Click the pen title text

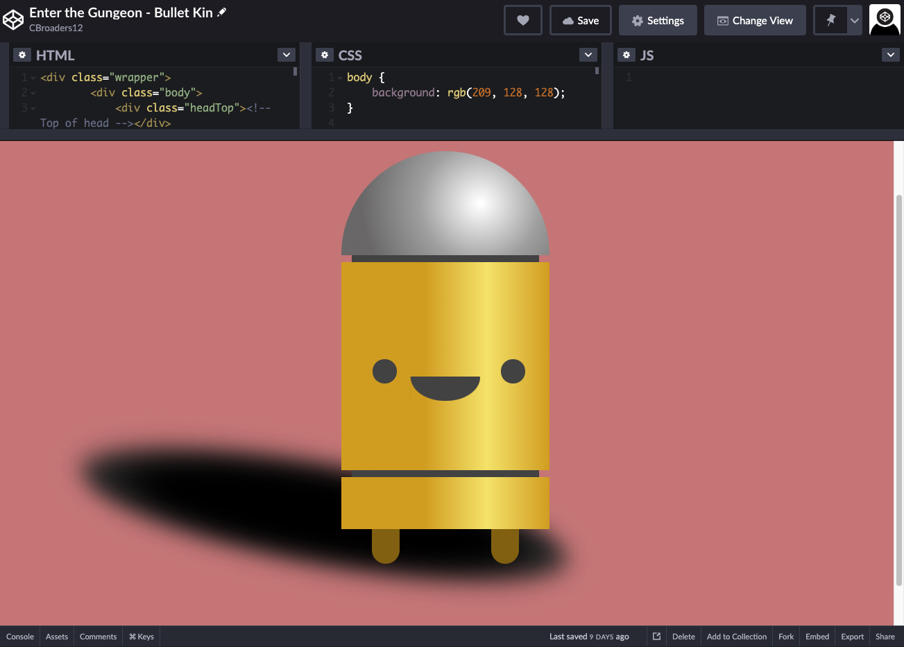(121, 12)
